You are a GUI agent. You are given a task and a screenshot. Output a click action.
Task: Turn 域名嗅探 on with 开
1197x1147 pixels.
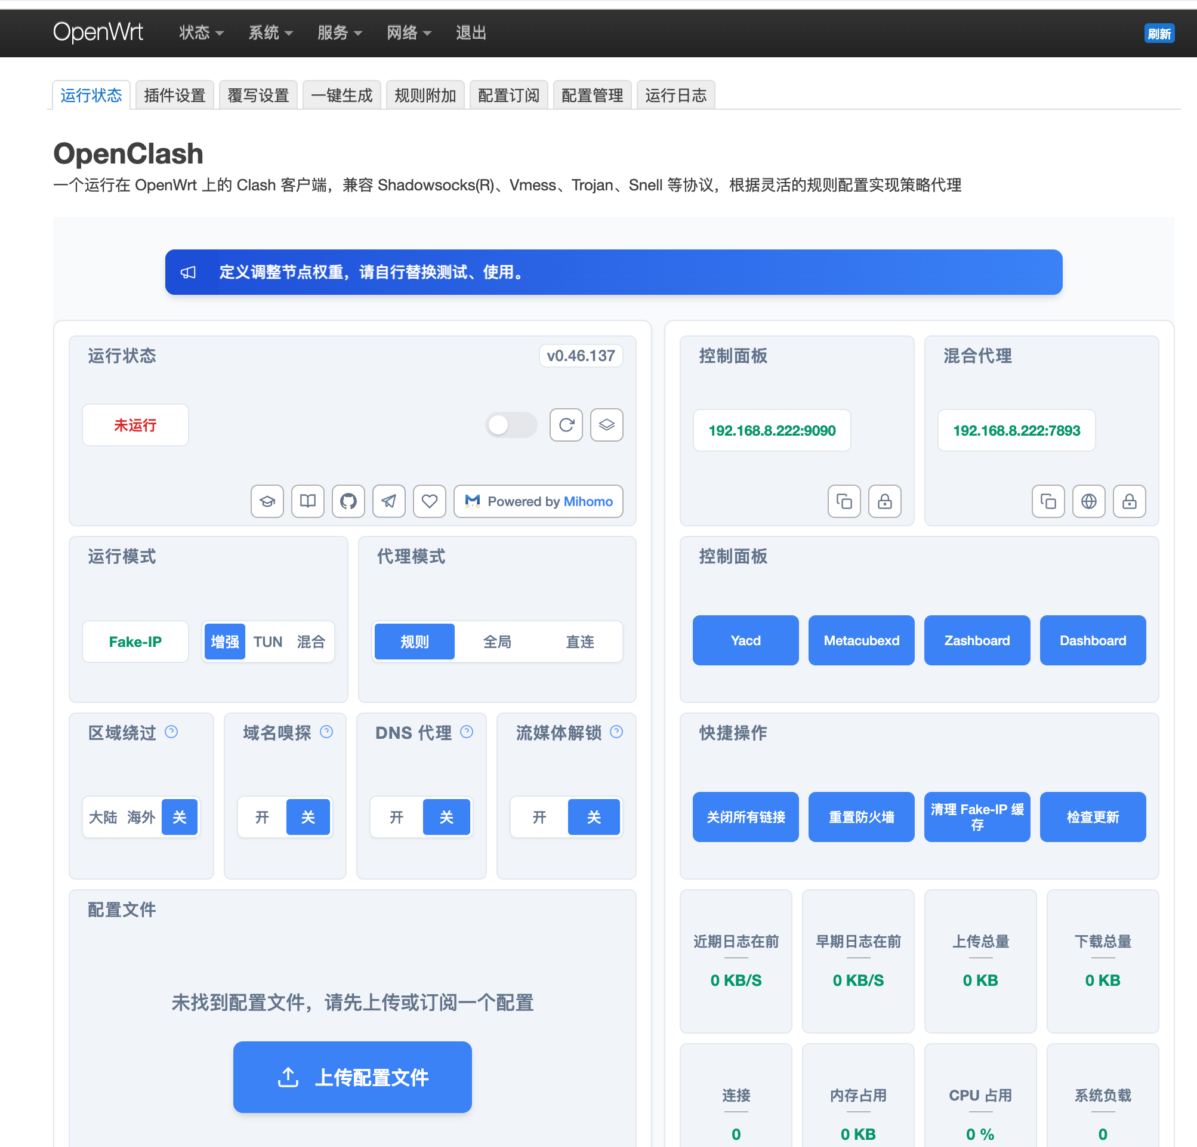pos(262,817)
